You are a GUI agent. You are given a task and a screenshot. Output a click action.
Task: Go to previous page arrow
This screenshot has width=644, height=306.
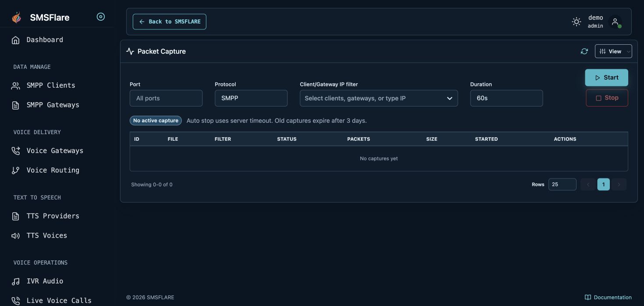588,185
